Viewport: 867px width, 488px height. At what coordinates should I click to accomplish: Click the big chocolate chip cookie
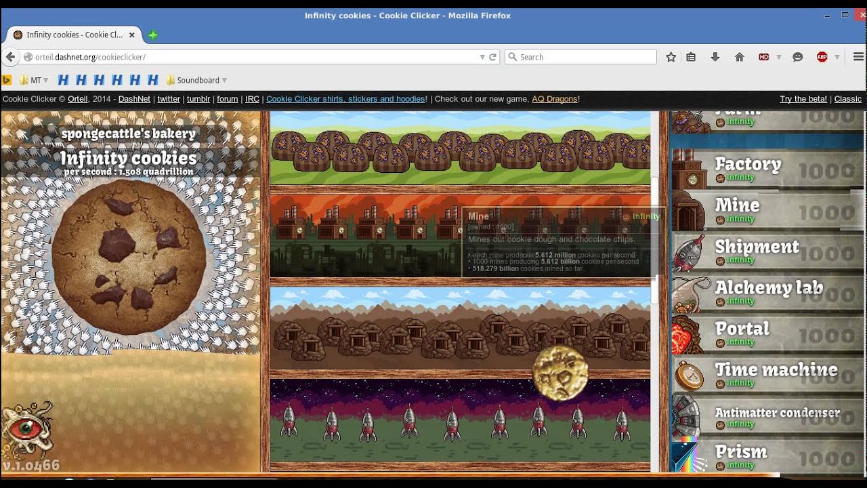click(x=129, y=258)
